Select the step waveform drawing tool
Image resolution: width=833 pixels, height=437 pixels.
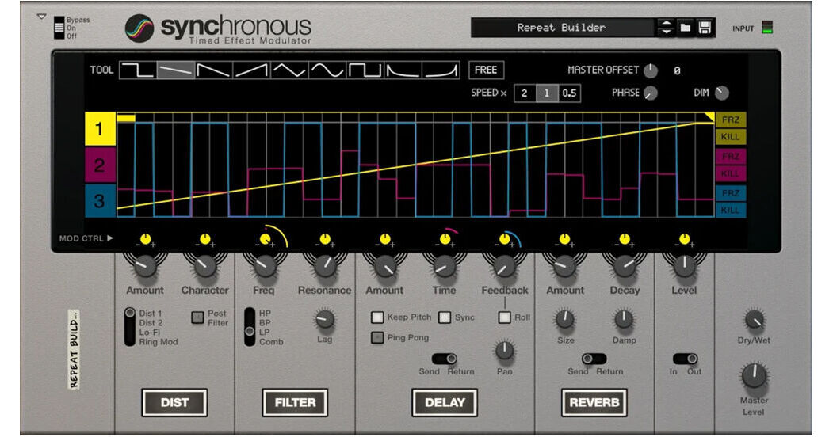[138, 70]
